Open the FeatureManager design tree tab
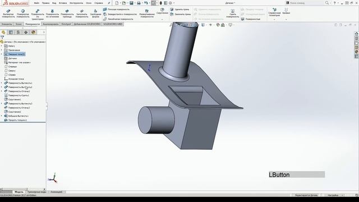Image resolution: width=359 pixels, height=202 pixels. point(3,33)
